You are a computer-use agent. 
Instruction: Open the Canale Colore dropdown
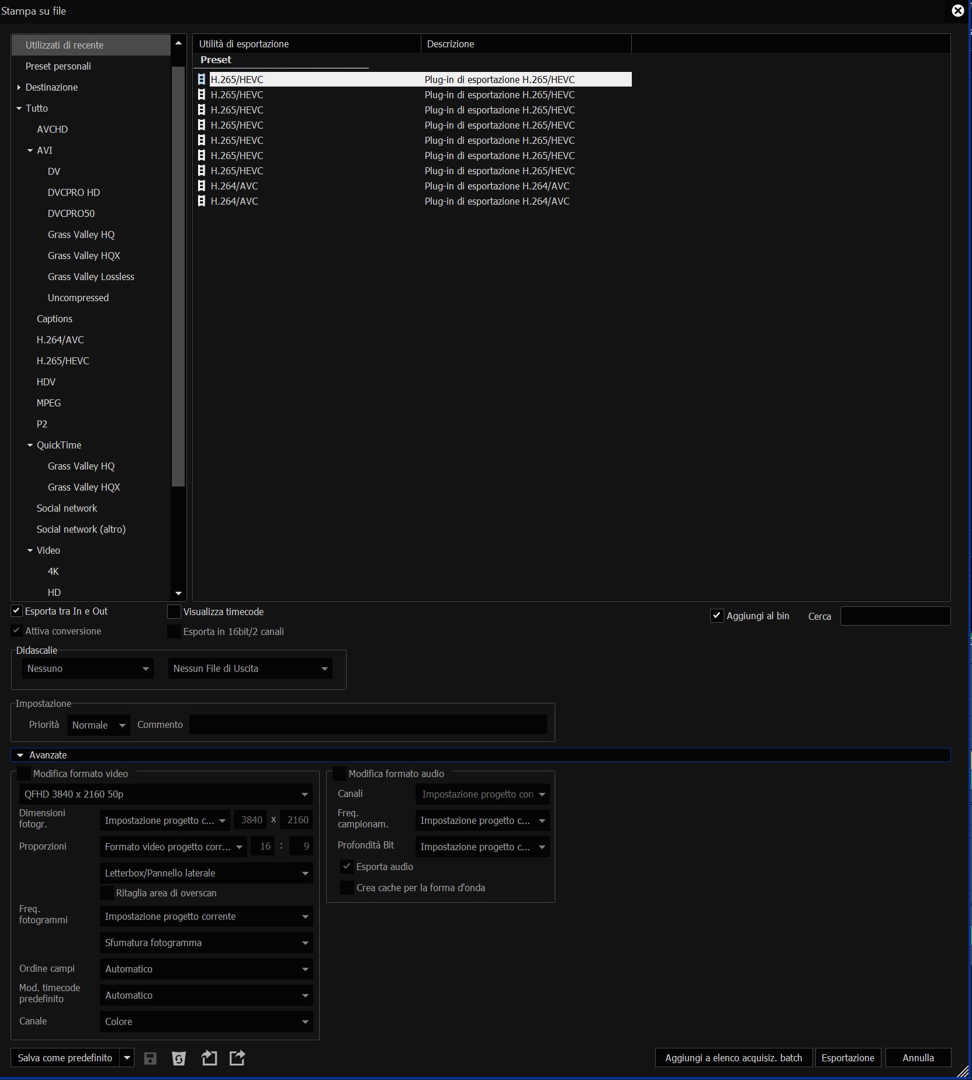click(x=206, y=1022)
